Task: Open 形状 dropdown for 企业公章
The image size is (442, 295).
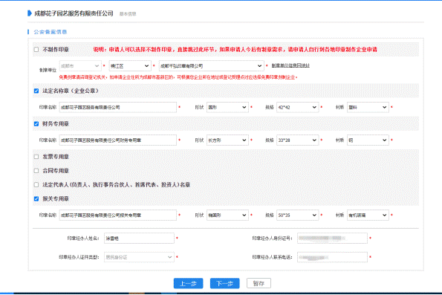Action: coord(227,108)
